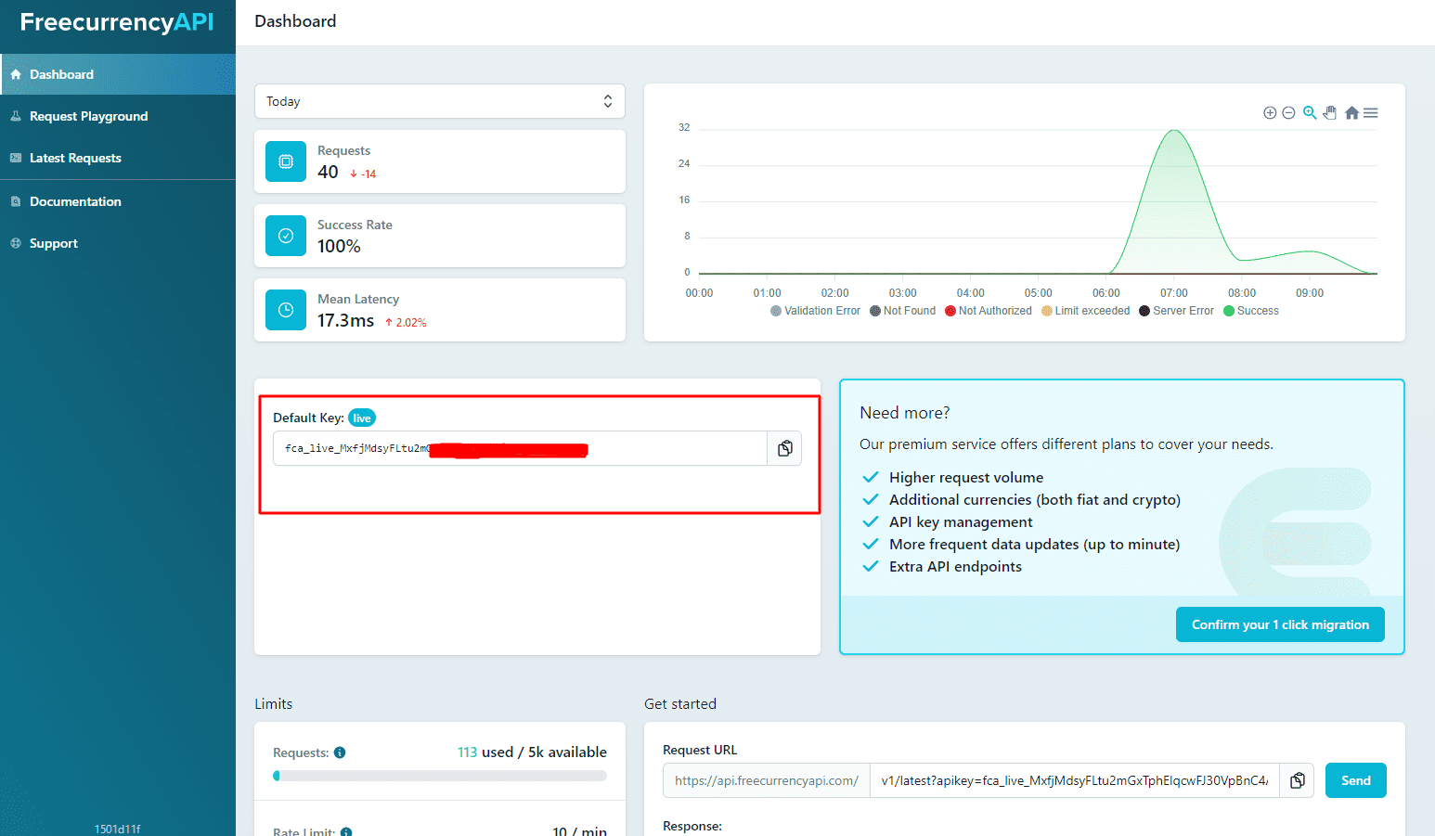
Task: Toggle Validation Error series in legend
Action: coord(815,311)
